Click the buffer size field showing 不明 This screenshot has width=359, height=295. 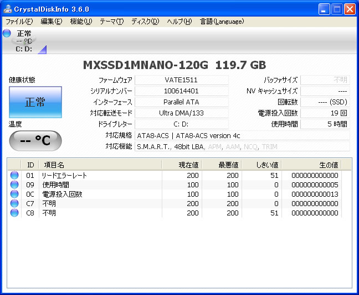coord(325,80)
